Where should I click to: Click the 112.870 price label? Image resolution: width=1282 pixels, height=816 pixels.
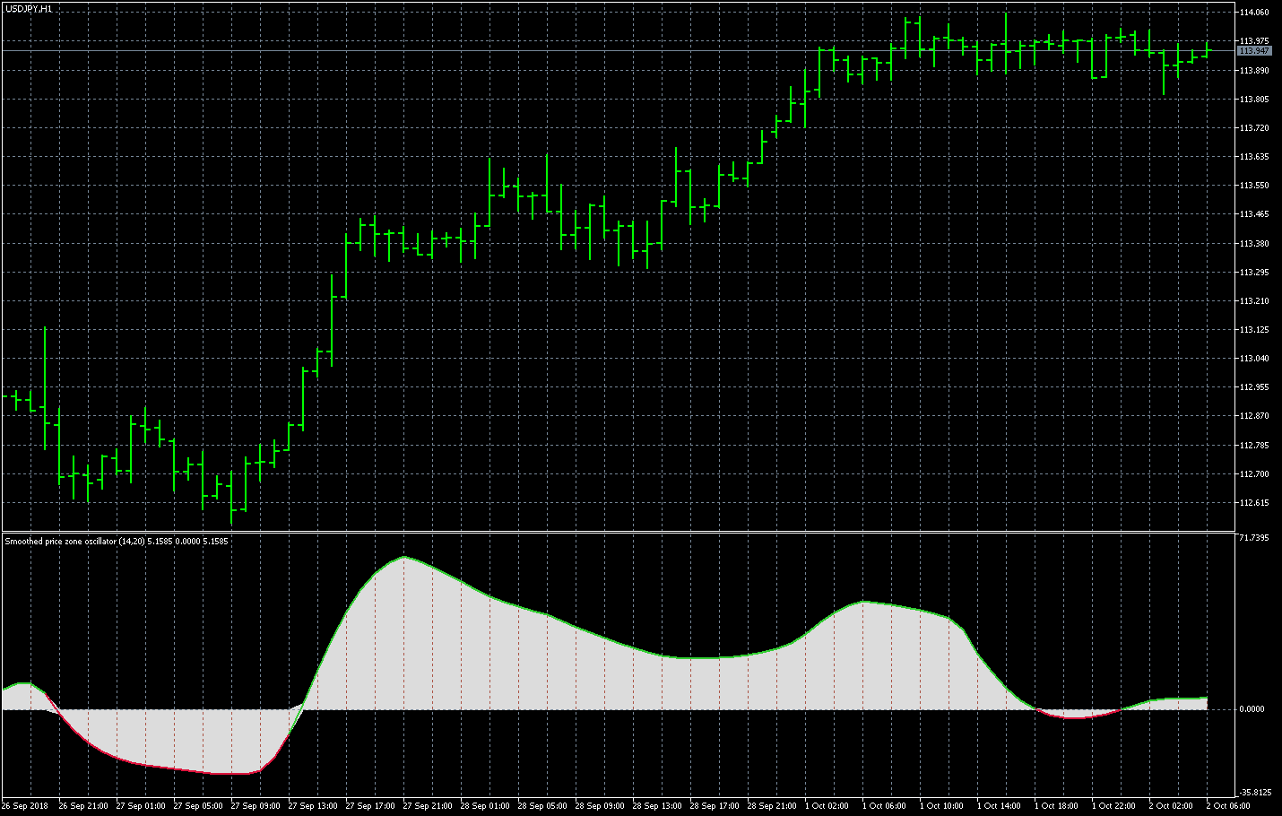pos(1254,416)
